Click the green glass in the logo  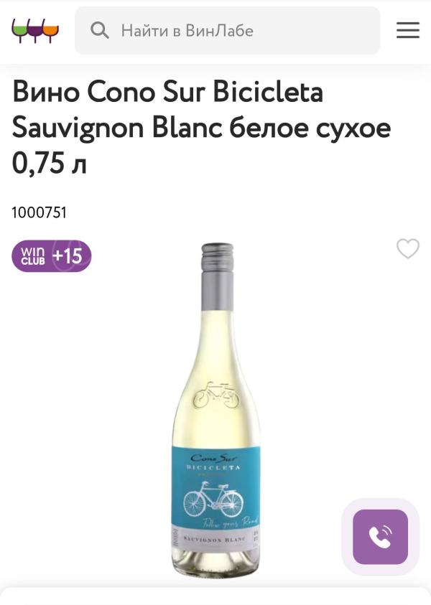coord(19,30)
